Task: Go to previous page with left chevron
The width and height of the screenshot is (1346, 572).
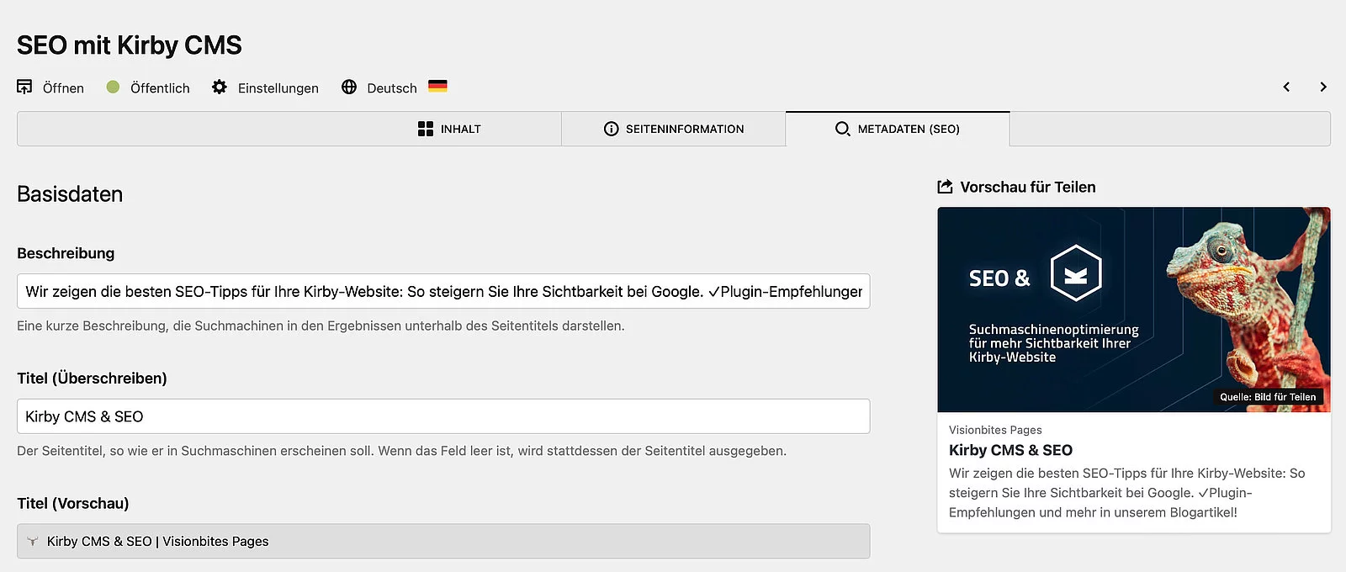Action: click(1286, 87)
